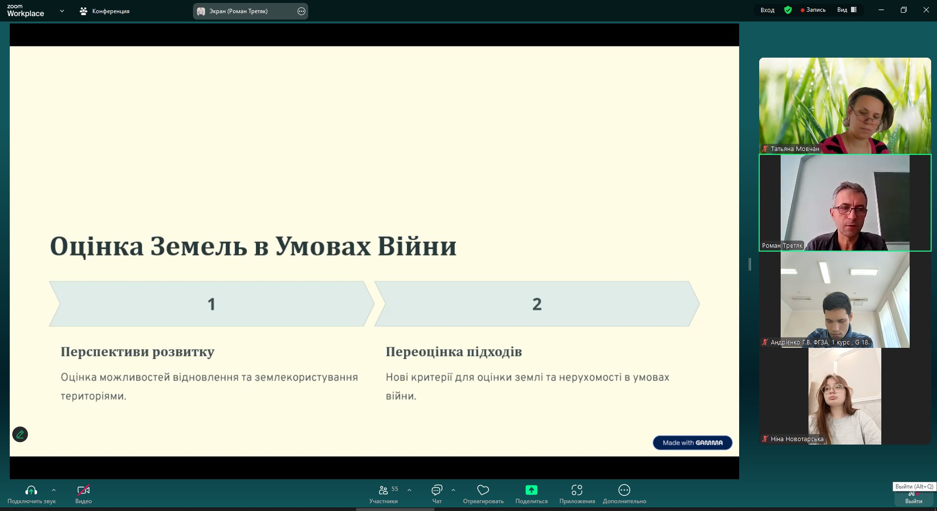
Task: Turn on the camera with Видео button
Action: (x=84, y=490)
